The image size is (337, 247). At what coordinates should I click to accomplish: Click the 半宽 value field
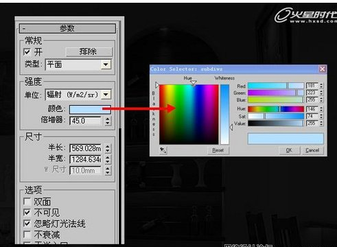(85, 159)
